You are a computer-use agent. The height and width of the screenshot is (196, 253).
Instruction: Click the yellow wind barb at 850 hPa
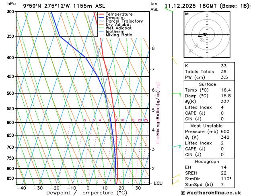(x=176, y=176)
